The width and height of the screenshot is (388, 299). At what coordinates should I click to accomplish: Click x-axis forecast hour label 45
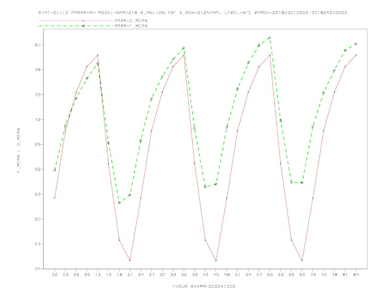pos(216,275)
